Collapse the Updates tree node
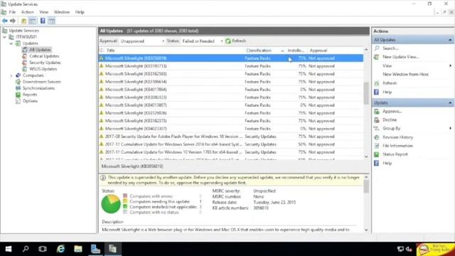Screen dimensions: 455x256 click(11, 43)
